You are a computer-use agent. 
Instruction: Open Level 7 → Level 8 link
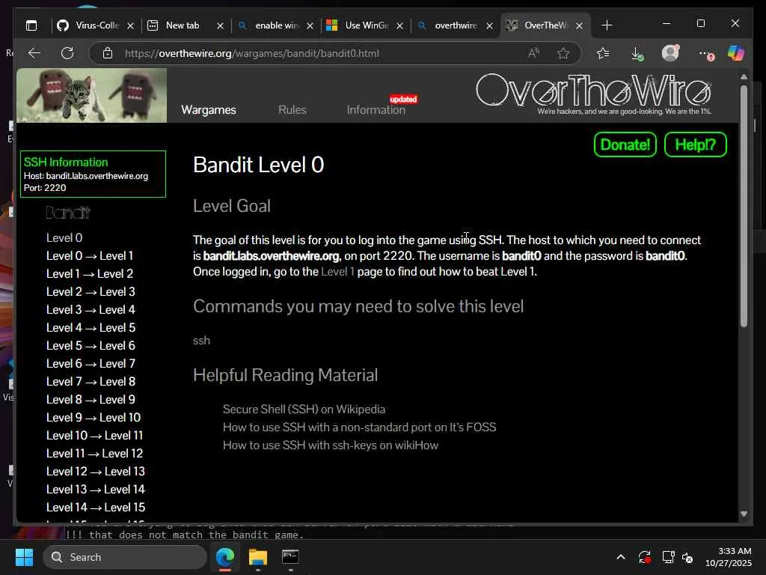[91, 382]
